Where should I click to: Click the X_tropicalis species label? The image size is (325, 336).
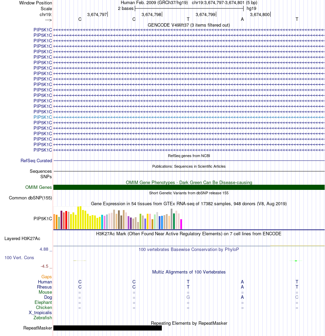pos(40,313)
